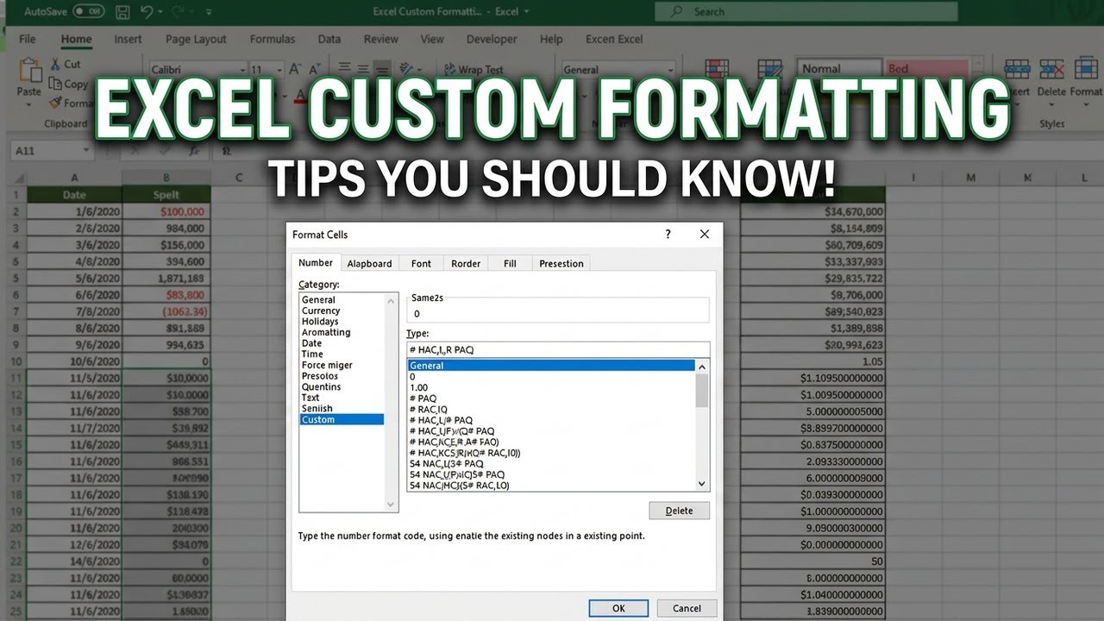Viewport: 1104px width, 621px height.
Task: Select '# RAC,IQ' in Type list
Action: (551, 409)
